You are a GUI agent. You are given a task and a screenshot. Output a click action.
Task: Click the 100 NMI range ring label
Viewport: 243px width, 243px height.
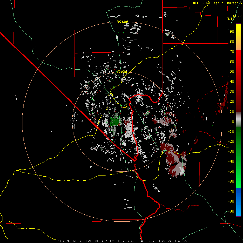tap(122, 22)
